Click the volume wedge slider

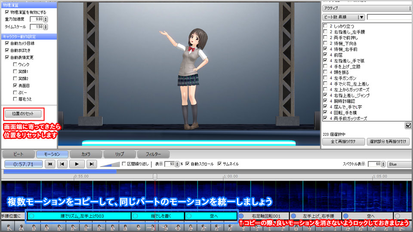[x=110, y=164]
